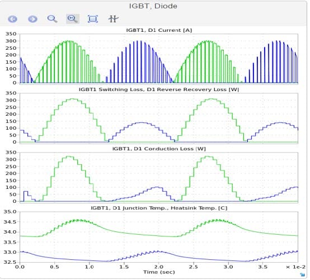Click the 'Time (sec)' axis label
Image resolution: width=310 pixels, height=280 pixels.
coord(159,272)
